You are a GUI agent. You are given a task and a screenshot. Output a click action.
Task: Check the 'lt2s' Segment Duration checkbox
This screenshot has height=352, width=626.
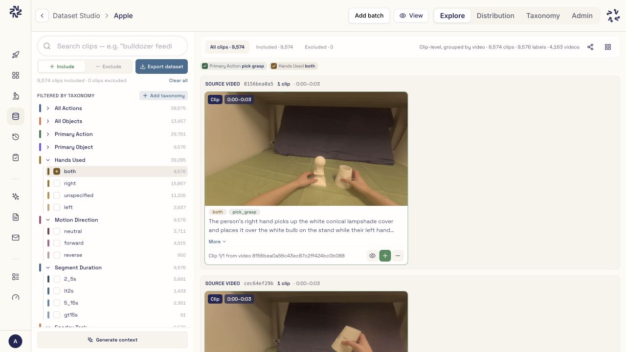tap(57, 291)
